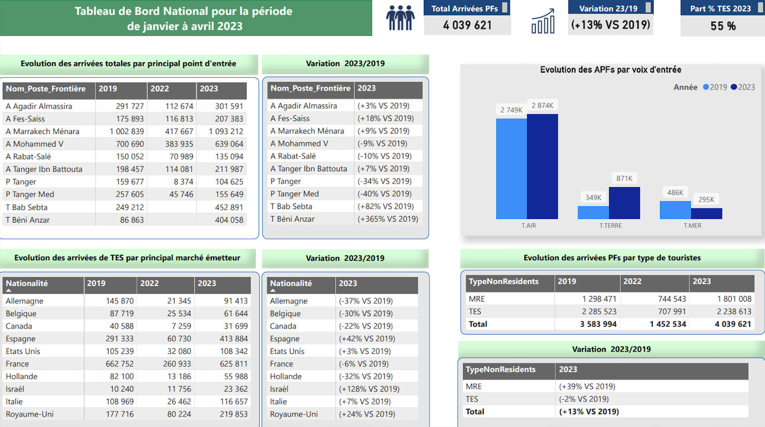Select the MRE row in tourist type table
The height and width of the screenshot is (427, 765).
(x=610, y=299)
